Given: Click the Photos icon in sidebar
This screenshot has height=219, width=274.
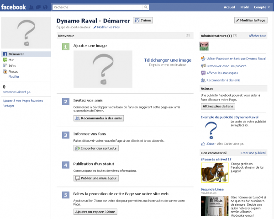Looking at the screenshot, I should (5, 71).
